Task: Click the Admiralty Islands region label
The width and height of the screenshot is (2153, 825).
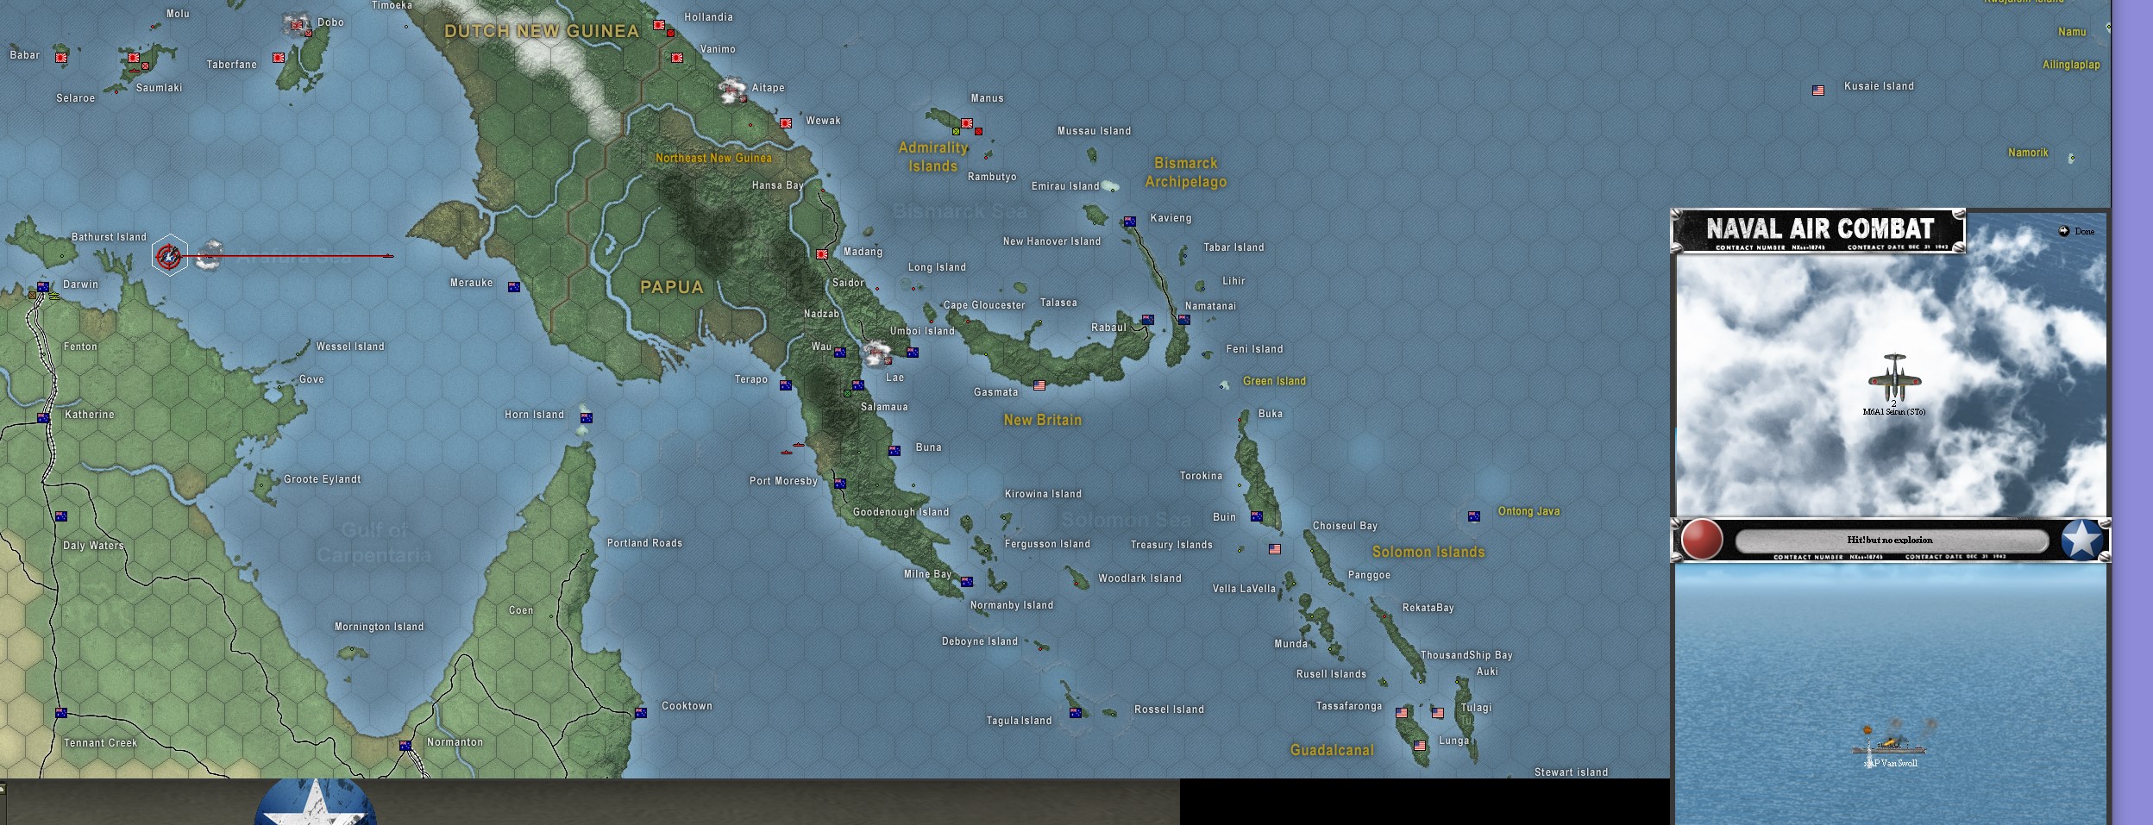Action: tap(933, 157)
